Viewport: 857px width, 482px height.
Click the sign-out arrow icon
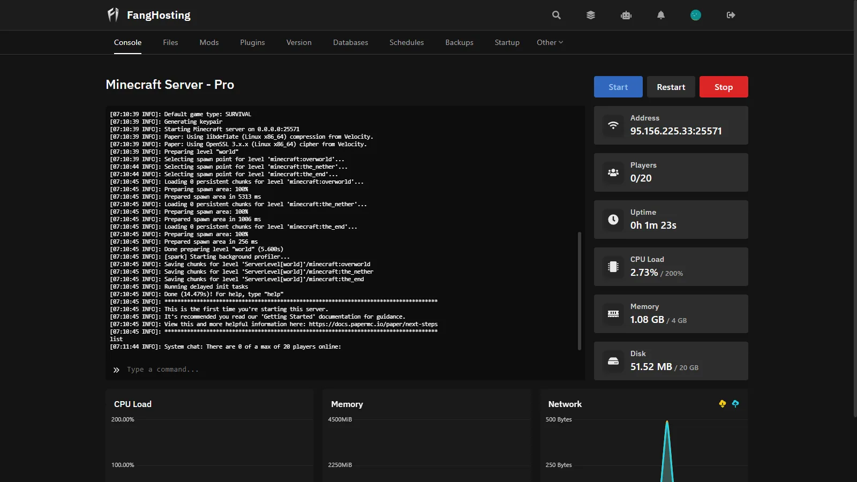pyautogui.click(x=731, y=15)
